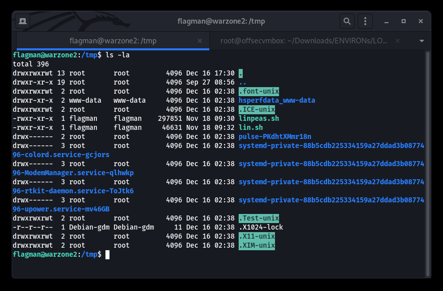Click the hsperfdata_www-data directory name
Image resolution: width=443 pixels, height=291 pixels.
[x=277, y=100]
